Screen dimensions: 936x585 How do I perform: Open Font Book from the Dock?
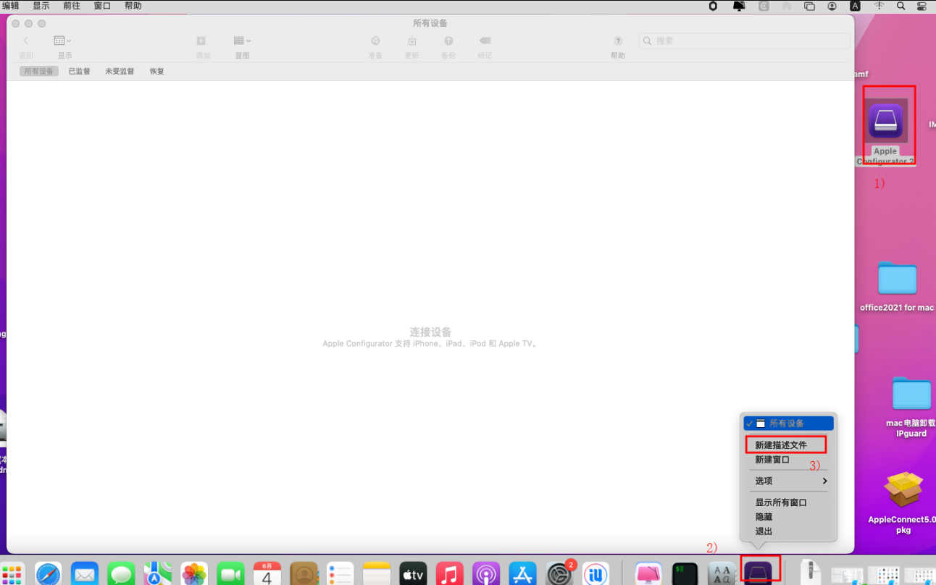click(x=722, y=575)
